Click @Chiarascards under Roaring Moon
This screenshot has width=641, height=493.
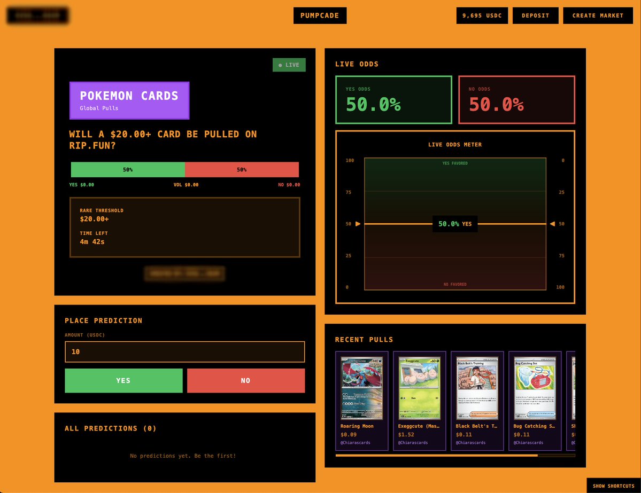tap(356, 443)
